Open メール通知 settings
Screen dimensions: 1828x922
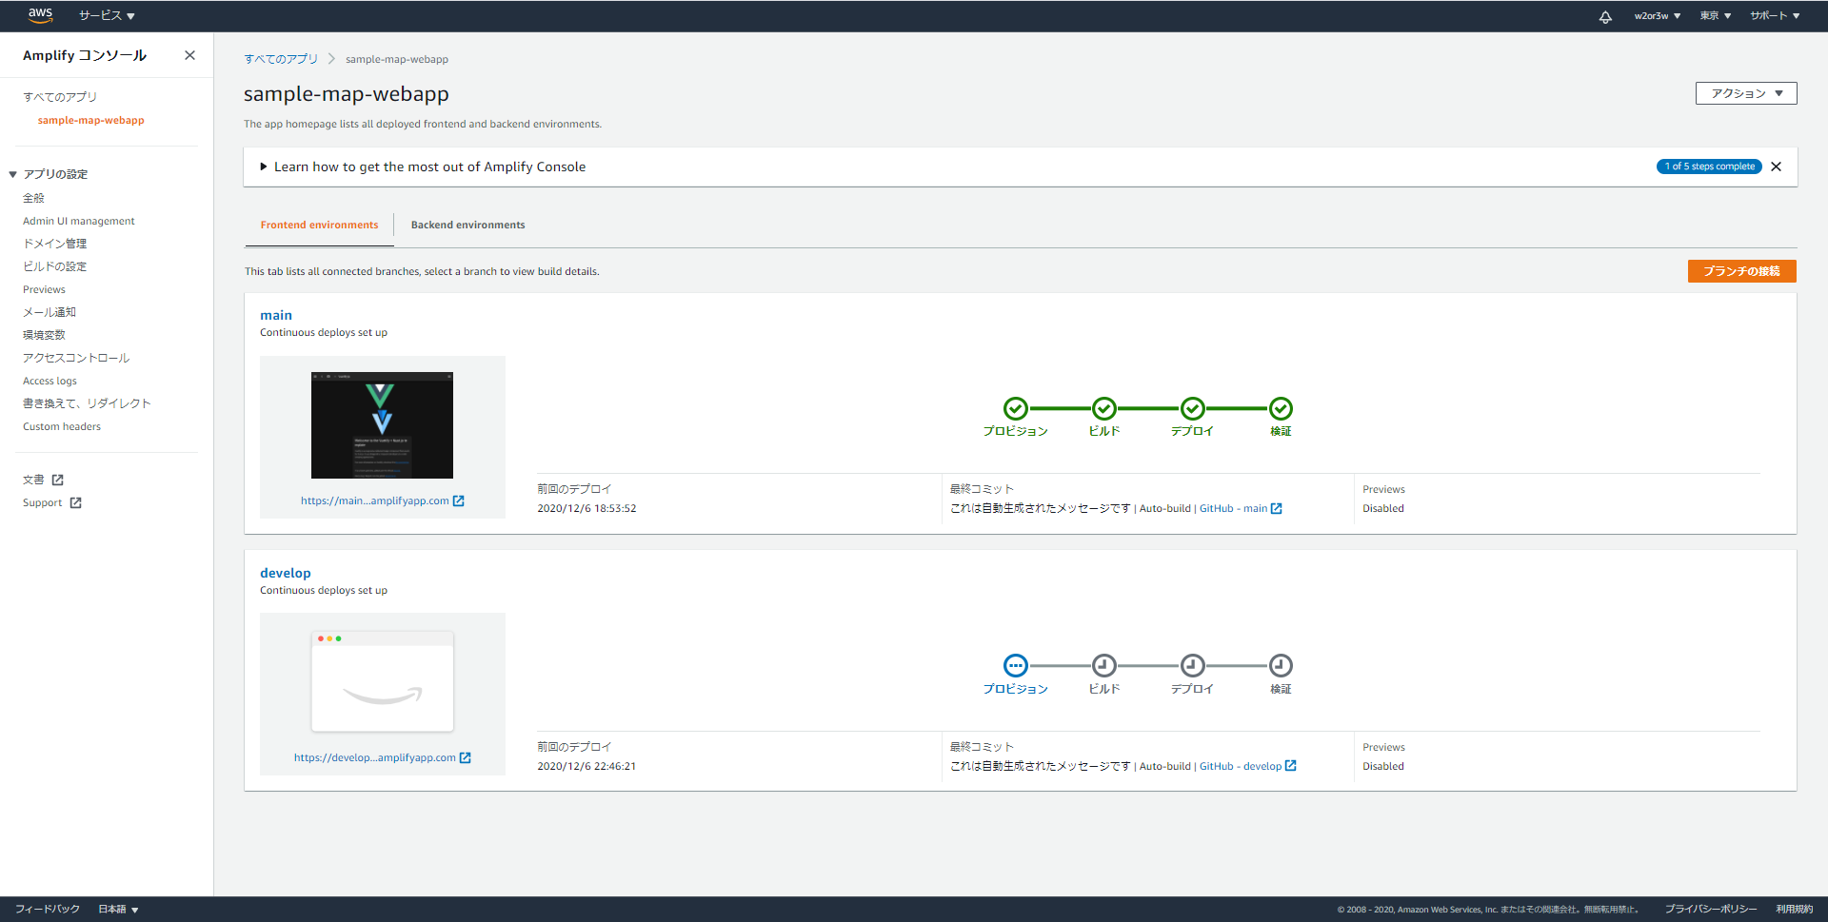point(50,312)
